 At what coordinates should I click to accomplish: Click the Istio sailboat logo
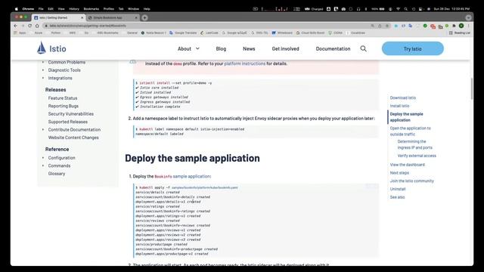[42, 48]
